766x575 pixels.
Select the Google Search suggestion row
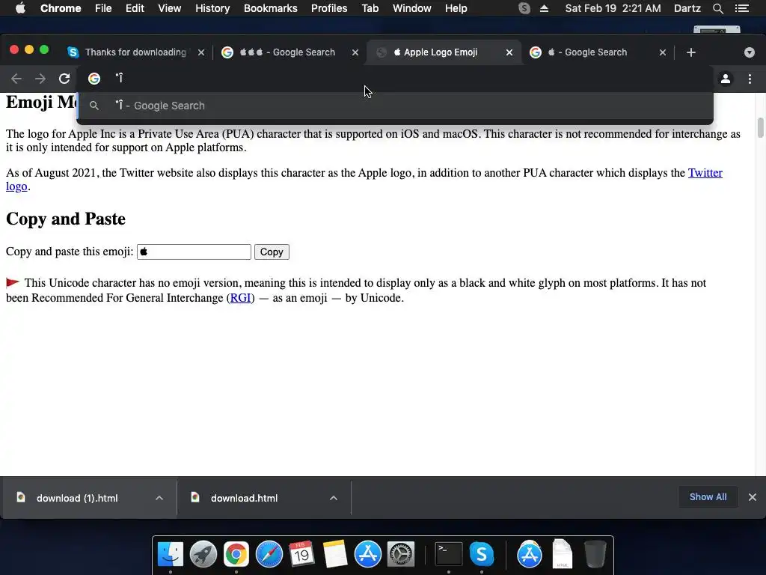tap(395, 106)
